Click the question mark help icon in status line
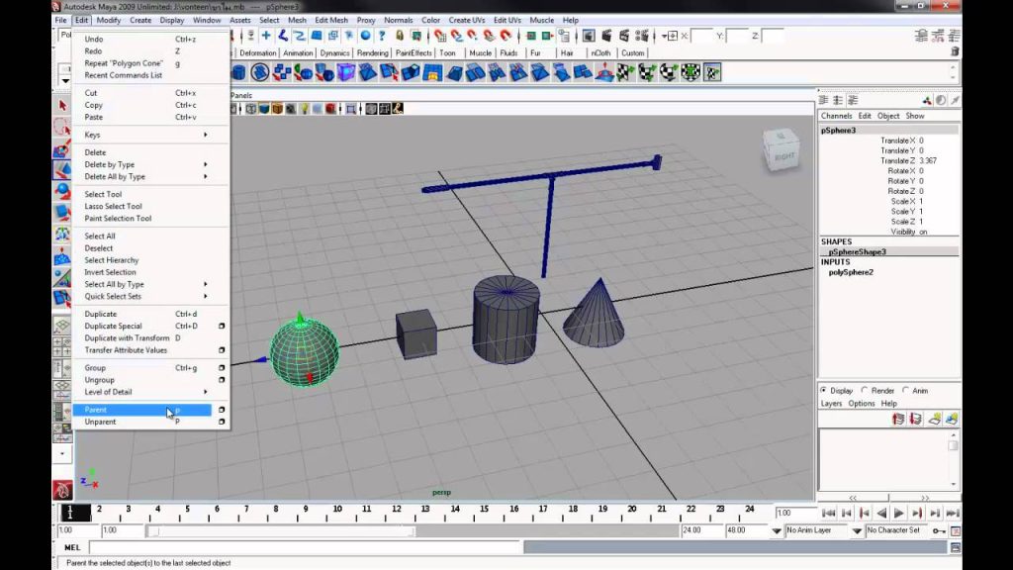The width and height of the screenshot is (1013, 570). (x=382, y=36)
